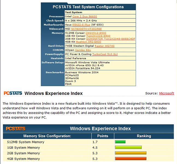Image resolution: width=177 pixels, height=164 pixels.
Task: Click the Clock Speed row label
Action: [x=55, y=20]
